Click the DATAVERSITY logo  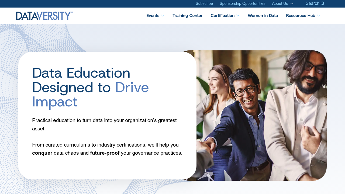pyautogui.click(x=44, y=16)
